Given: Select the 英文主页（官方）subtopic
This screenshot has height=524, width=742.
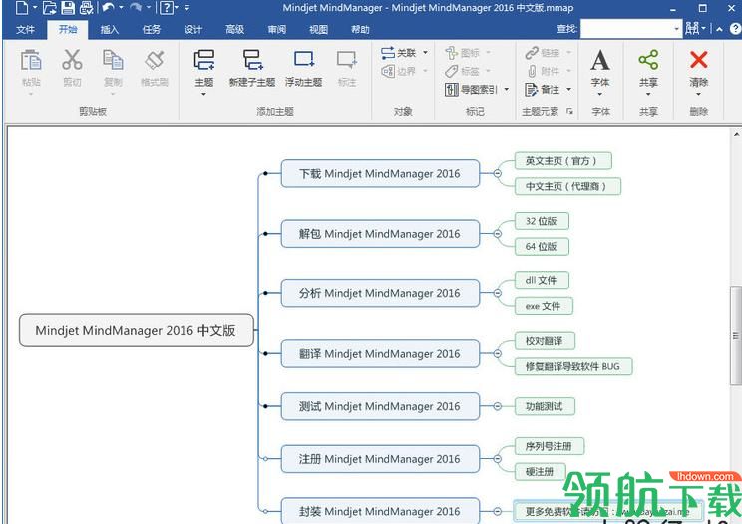Looking at the screenshot, I should [x=563, y=161].
